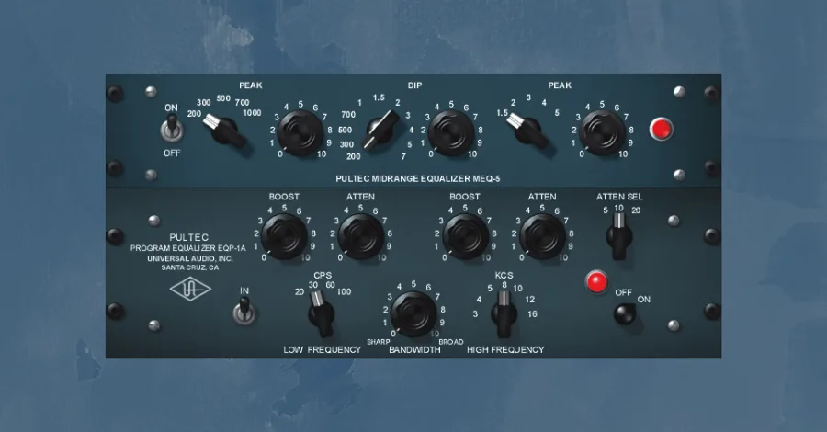The image size is (827, 432).
Task: Click the low-frequency ATTEN knob on EQP-1A
Action: [x=361, y=236]
